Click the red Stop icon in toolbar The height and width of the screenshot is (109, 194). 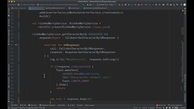(142, 5)
